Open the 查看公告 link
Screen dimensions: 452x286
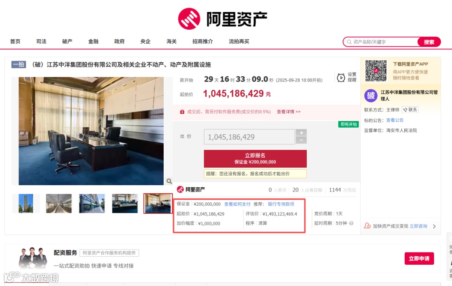395,120
